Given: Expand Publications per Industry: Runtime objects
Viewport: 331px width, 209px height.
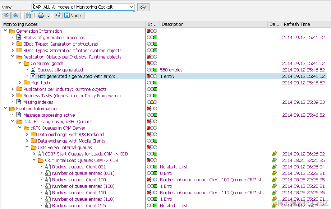Looking at the screenshot, I should point(13,89).
